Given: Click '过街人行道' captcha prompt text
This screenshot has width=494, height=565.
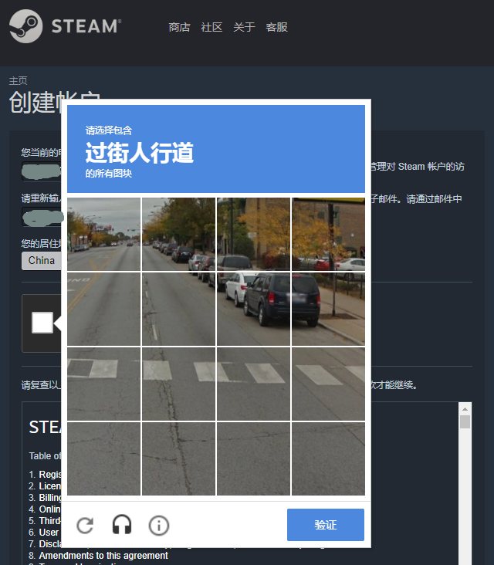Looking at the screenshot, I should coord(140,152).
